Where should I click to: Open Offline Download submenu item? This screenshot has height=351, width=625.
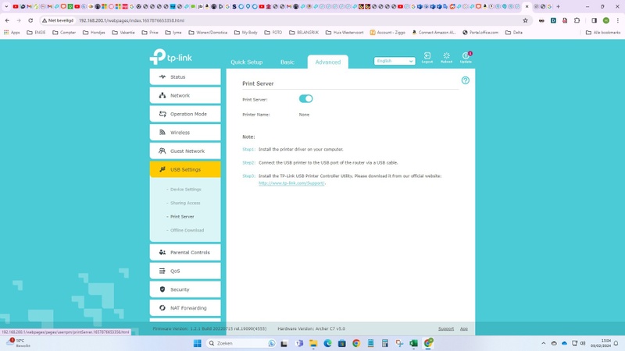point(187,230)
